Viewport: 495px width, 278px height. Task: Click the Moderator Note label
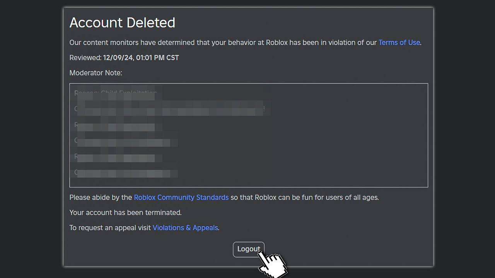[96, 73]
